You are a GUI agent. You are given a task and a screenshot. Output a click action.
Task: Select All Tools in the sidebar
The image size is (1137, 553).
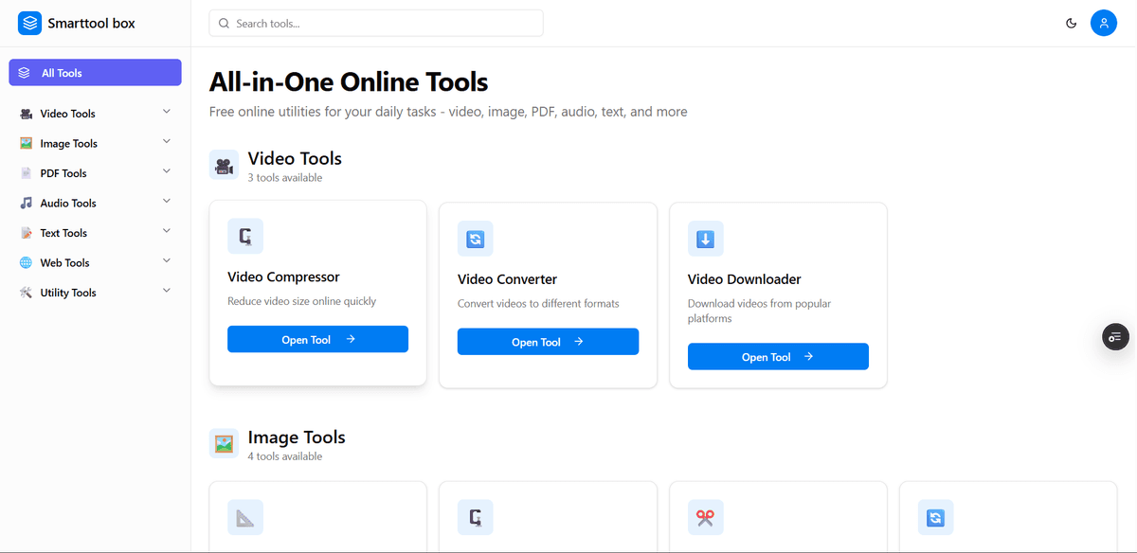point(94,72)
